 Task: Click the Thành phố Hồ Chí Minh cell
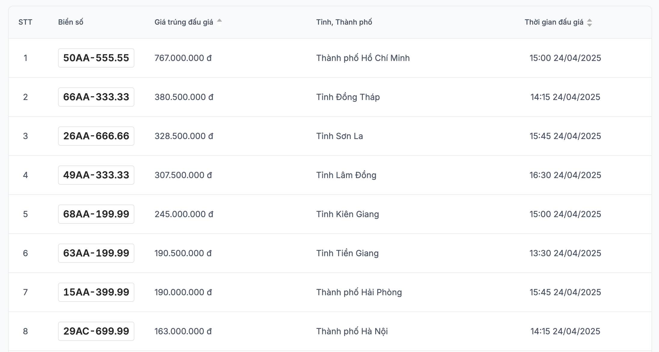[363, 58]
